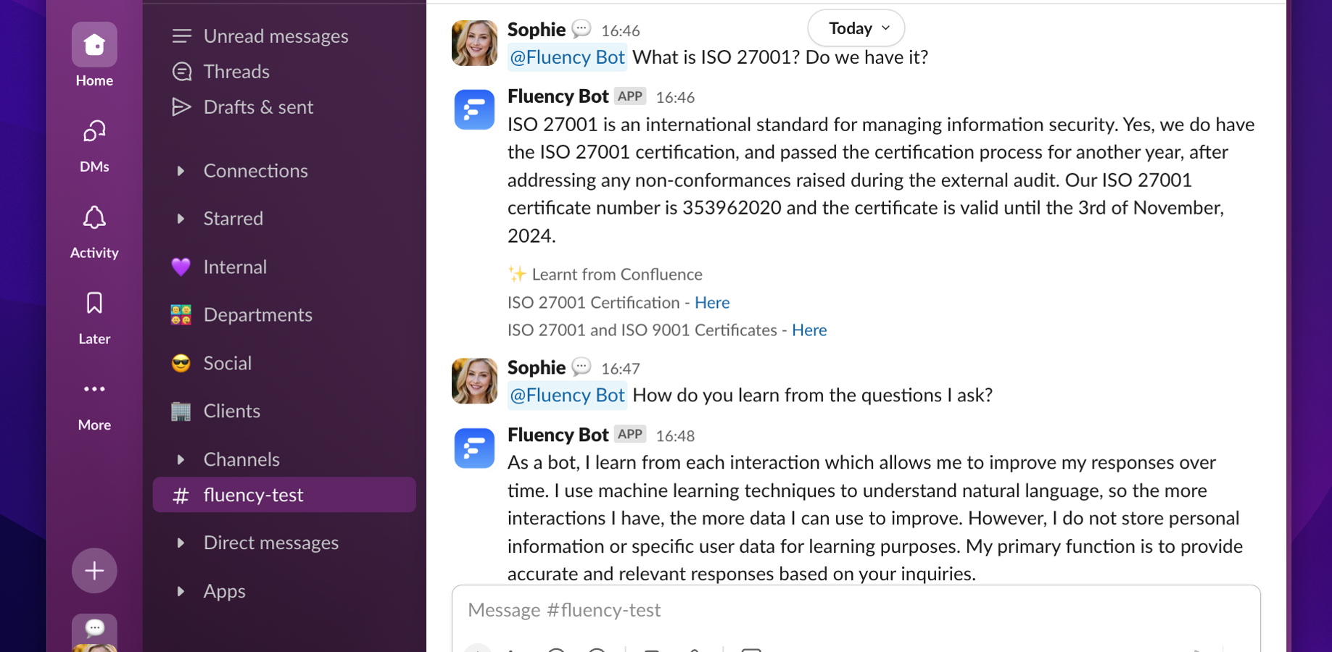The height and width of the screenshot is (652, 1332).
Task: Click the @Fluency Bot mention link
Action: point(567,57)
